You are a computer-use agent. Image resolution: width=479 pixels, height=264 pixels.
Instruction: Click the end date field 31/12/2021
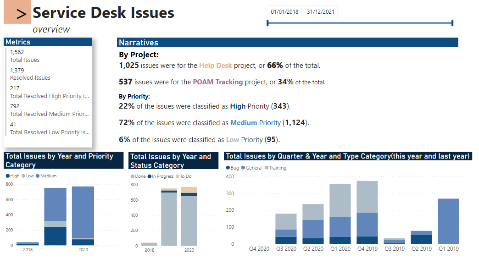click(x=320, y=11)
